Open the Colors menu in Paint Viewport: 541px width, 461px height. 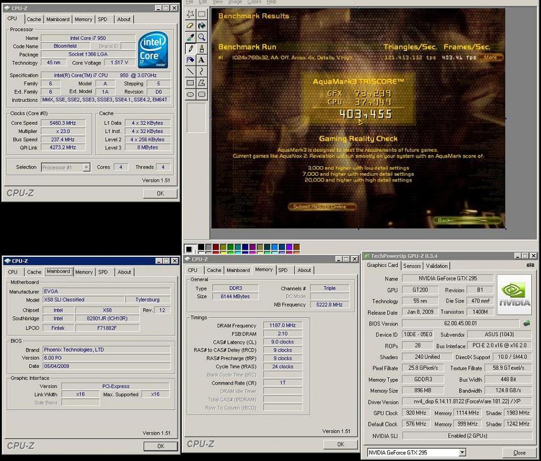coord(254,2)
